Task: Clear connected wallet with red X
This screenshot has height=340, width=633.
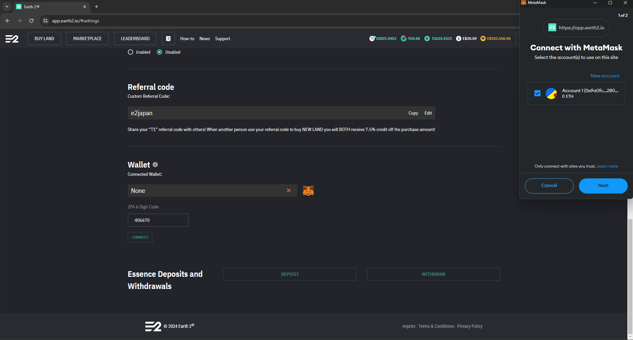Action: 289,191
